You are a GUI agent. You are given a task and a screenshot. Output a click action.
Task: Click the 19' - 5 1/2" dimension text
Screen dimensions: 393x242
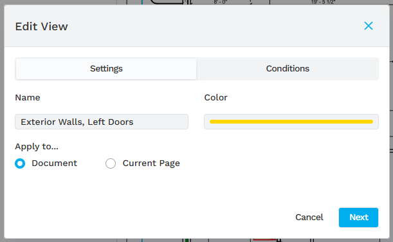click(x=323, y=2)
